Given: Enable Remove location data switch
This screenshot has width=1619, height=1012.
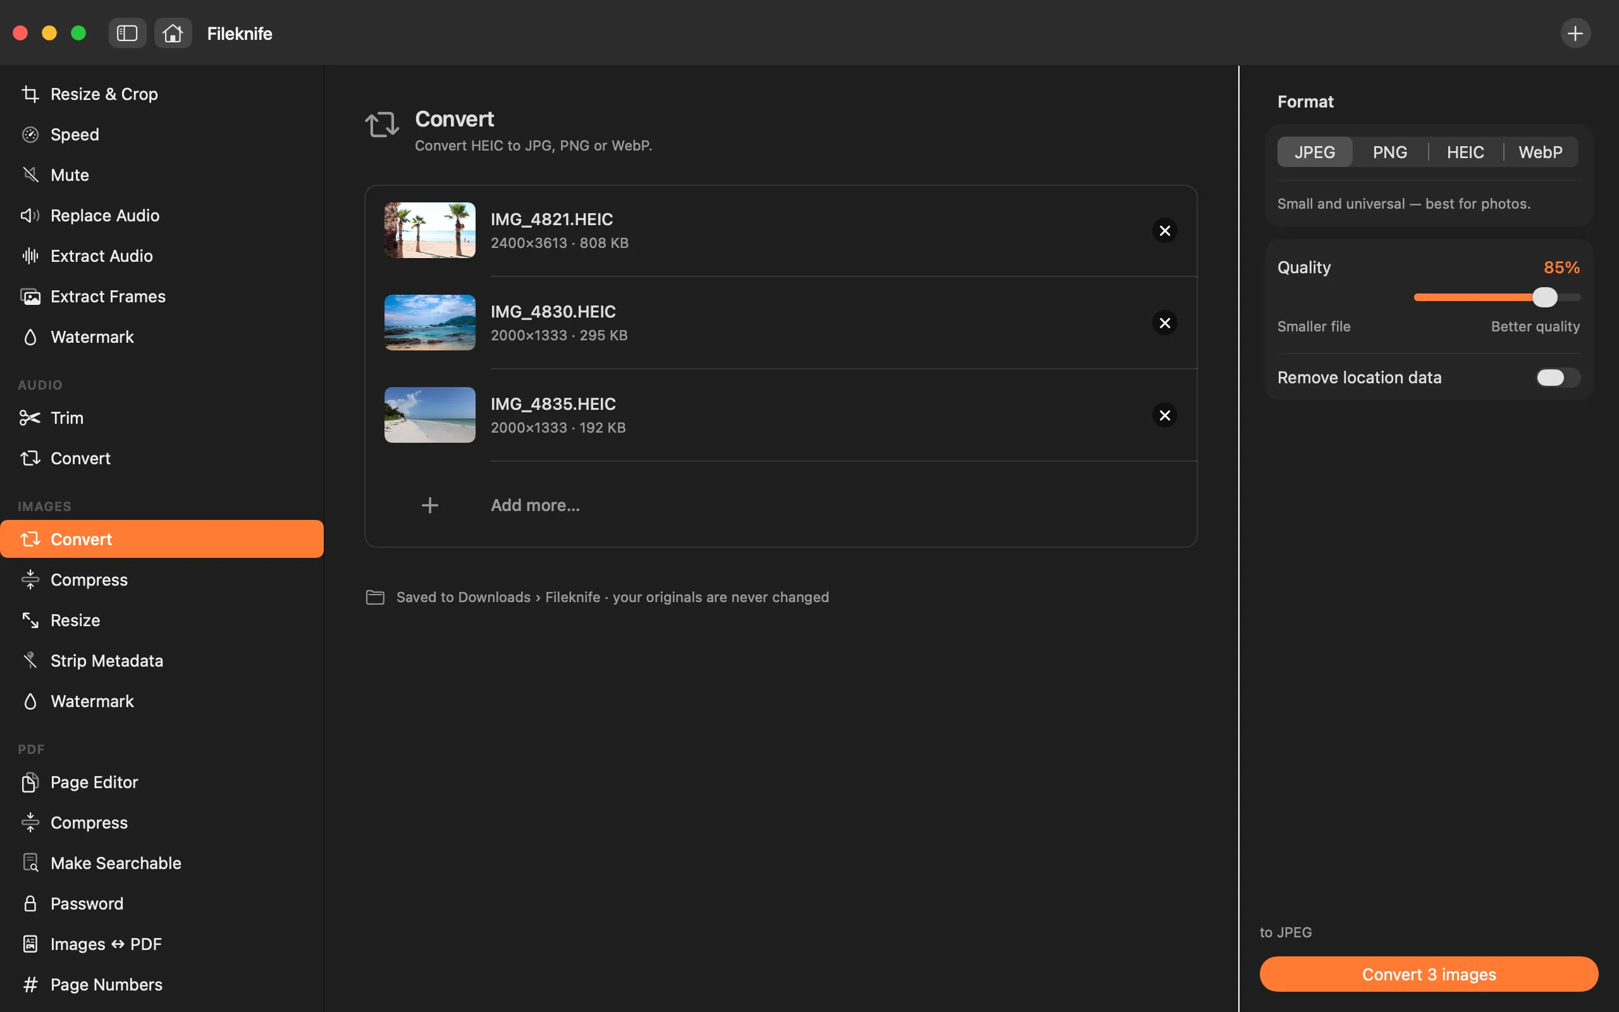Looking at the screenshot, I should pyautogui.click(x=1558, y=378).
